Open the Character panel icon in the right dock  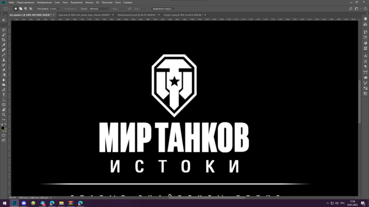pos(365,56)
